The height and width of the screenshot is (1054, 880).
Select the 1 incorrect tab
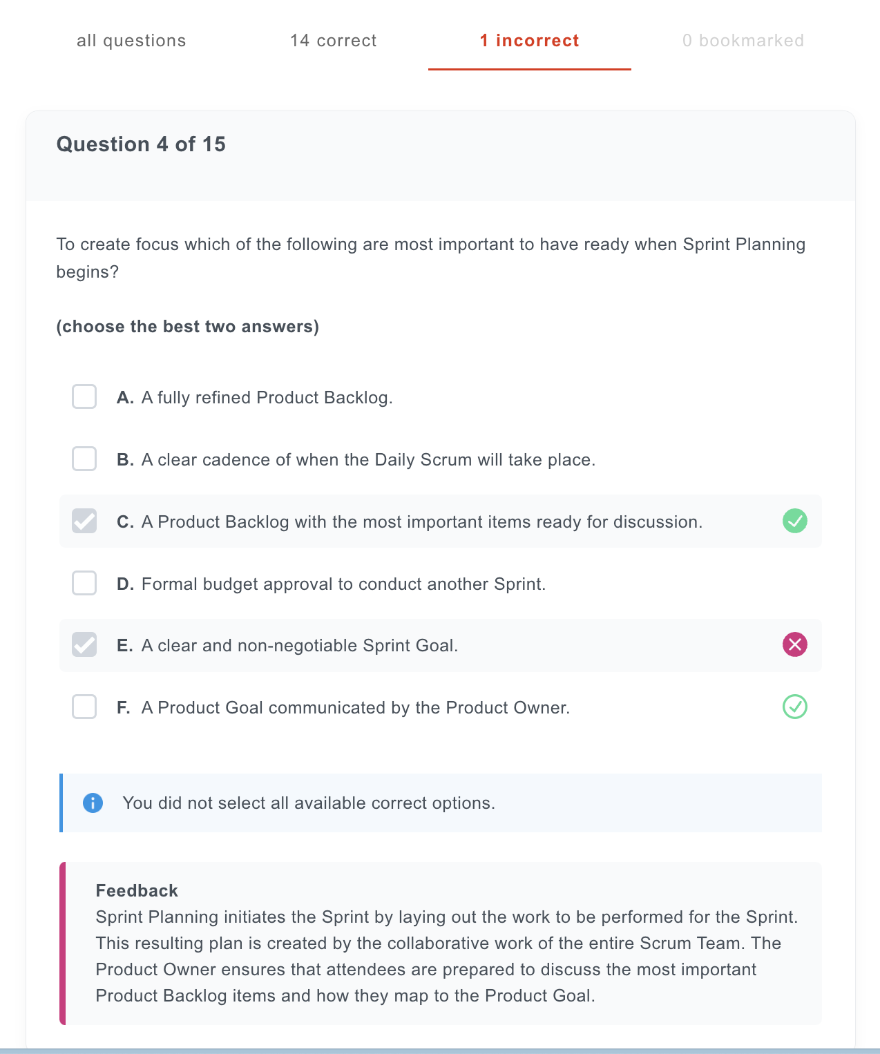pos(530,41)
